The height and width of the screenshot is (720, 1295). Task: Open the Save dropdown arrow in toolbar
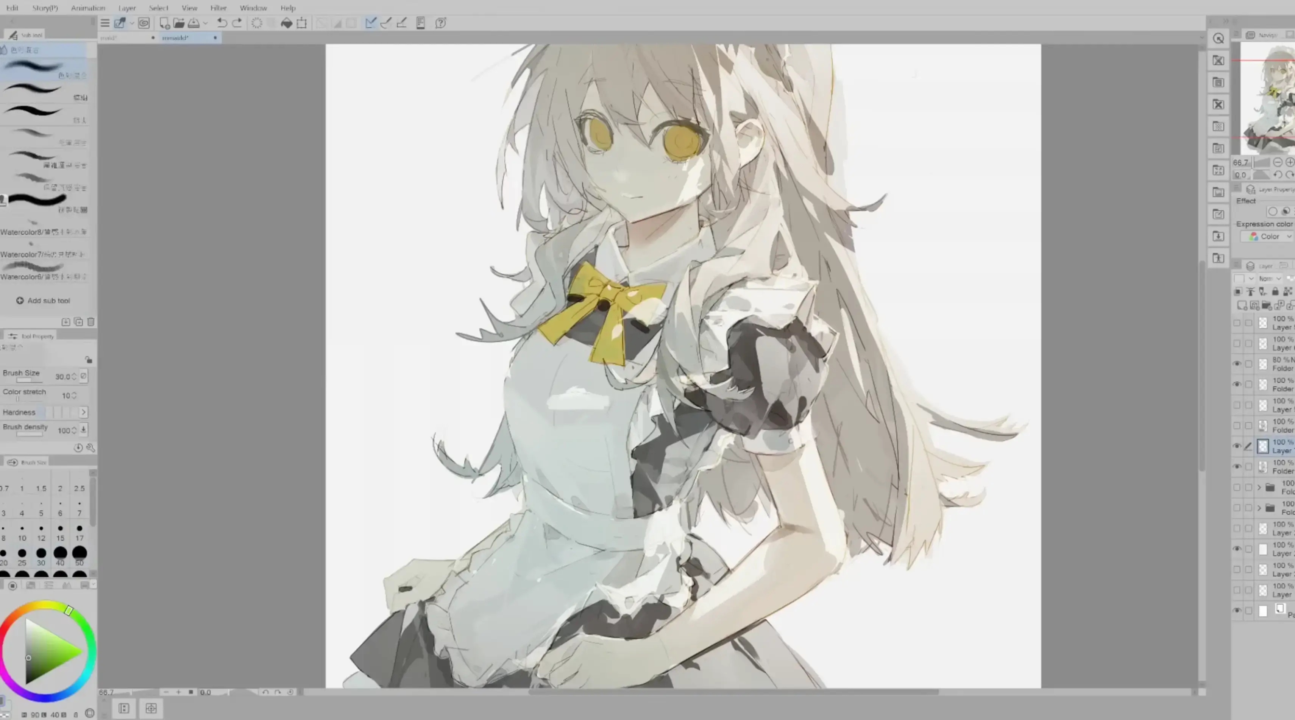click(205, 23)
